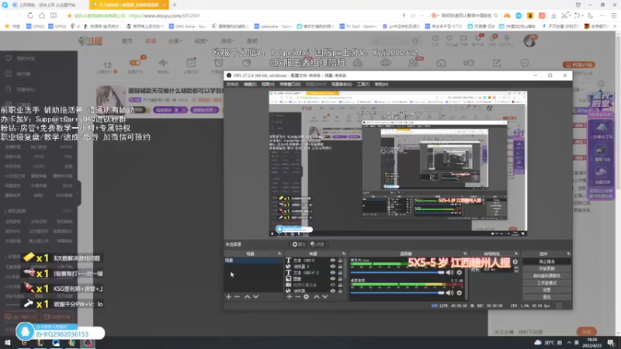
Task: Click 工作室模式 button
Action: 546,283
